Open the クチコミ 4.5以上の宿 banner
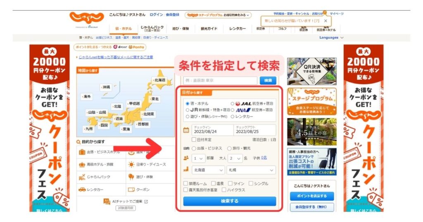The image size is (423, 222). pyautogui.click(x=312, y=132)
